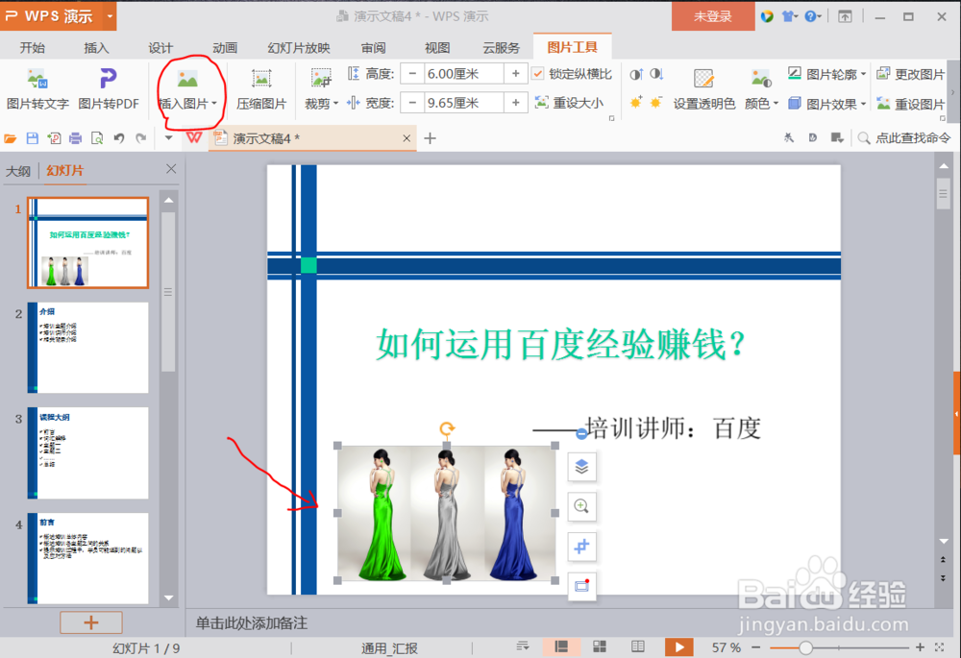Select slide 3 thumbnail in the panel

point(87,453)
